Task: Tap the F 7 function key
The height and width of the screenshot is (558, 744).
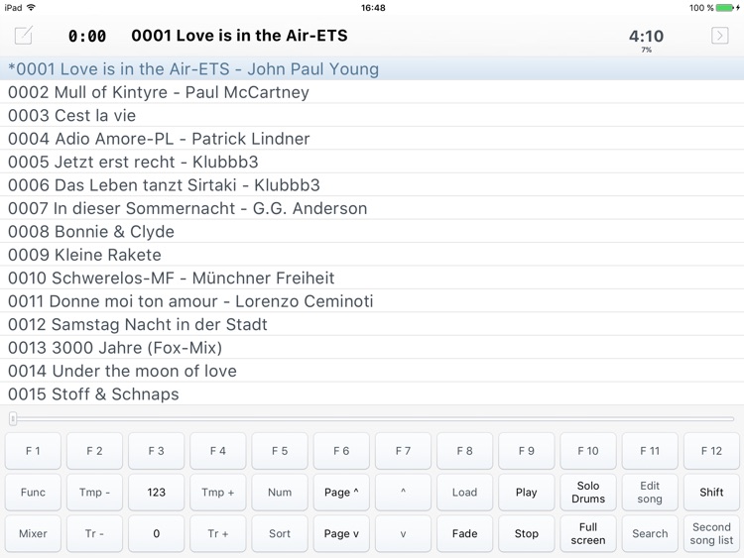Action: 403,451
